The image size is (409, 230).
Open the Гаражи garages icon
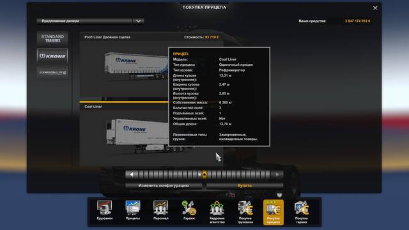[189, 210]
